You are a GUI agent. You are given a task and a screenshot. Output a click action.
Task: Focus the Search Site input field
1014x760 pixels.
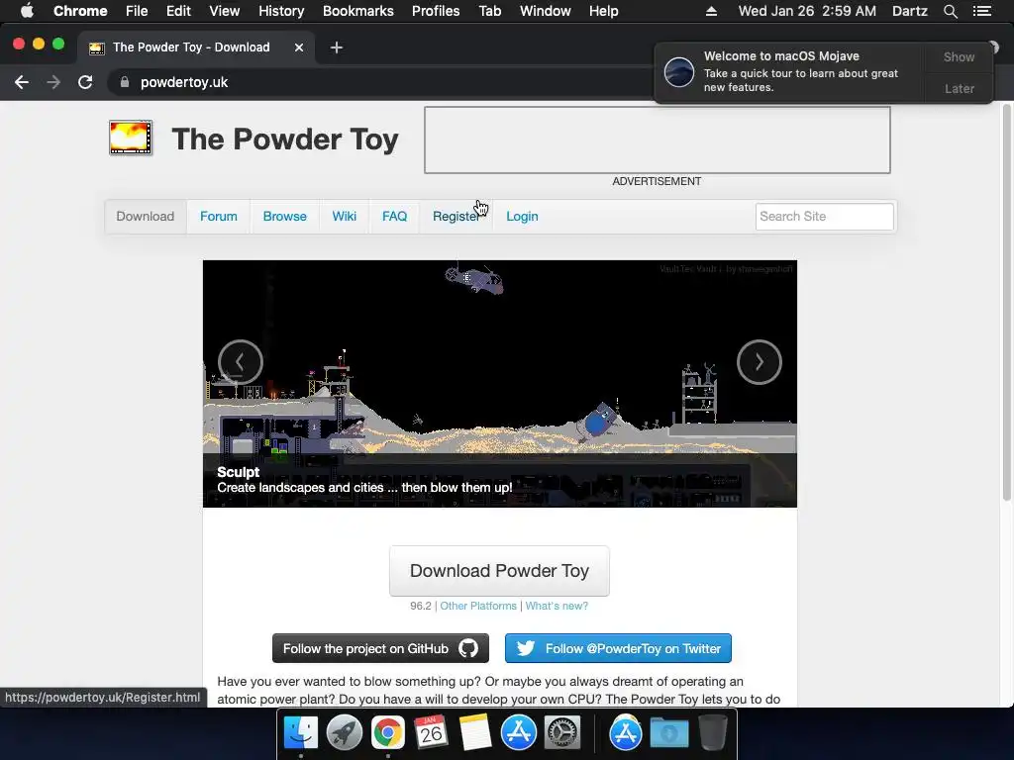(825, 217)
